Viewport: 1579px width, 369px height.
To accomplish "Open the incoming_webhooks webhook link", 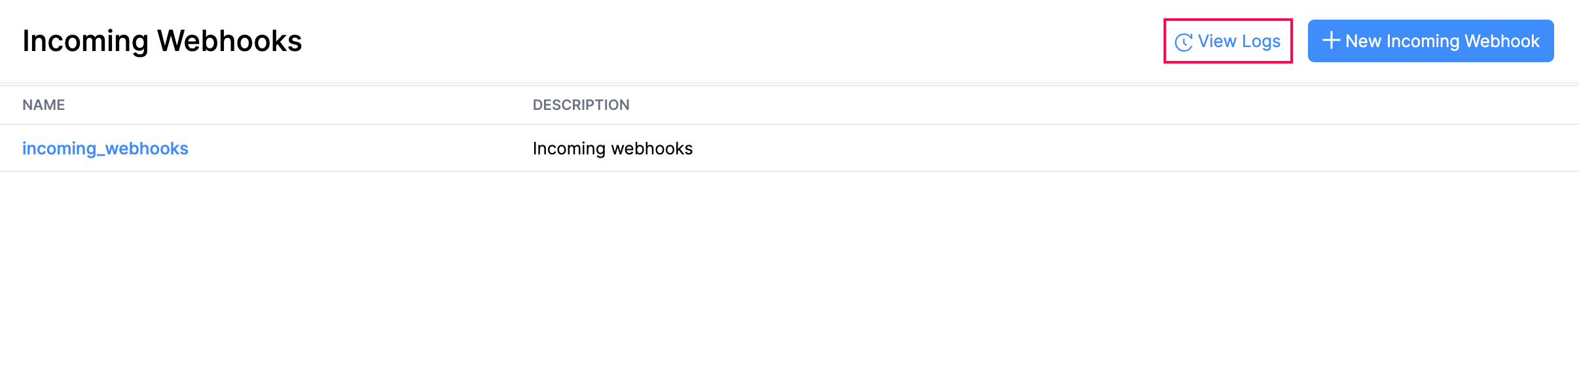I will [x=105, y=149].
